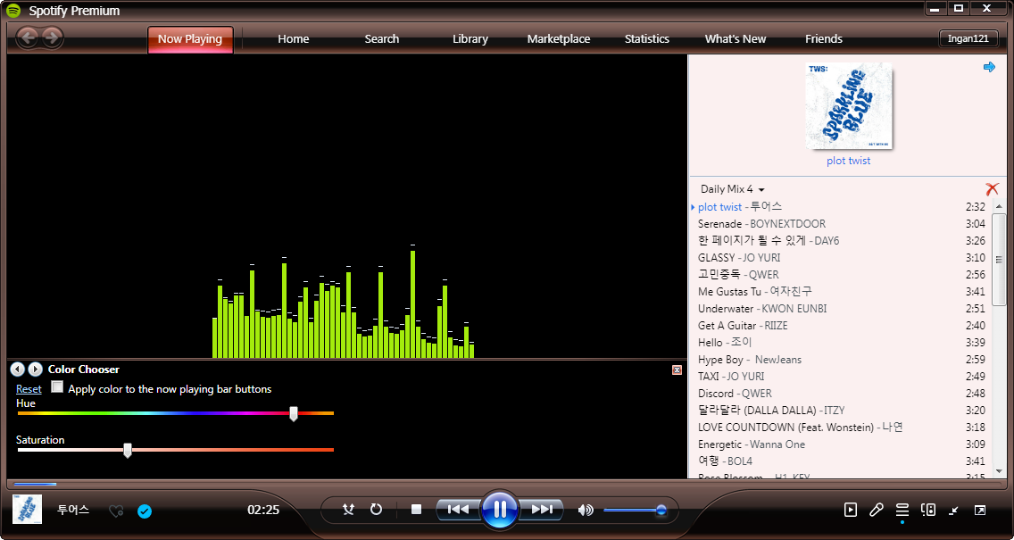Open the Friends tab
This screenshot has height=540, width=1014.
[824, 38]
